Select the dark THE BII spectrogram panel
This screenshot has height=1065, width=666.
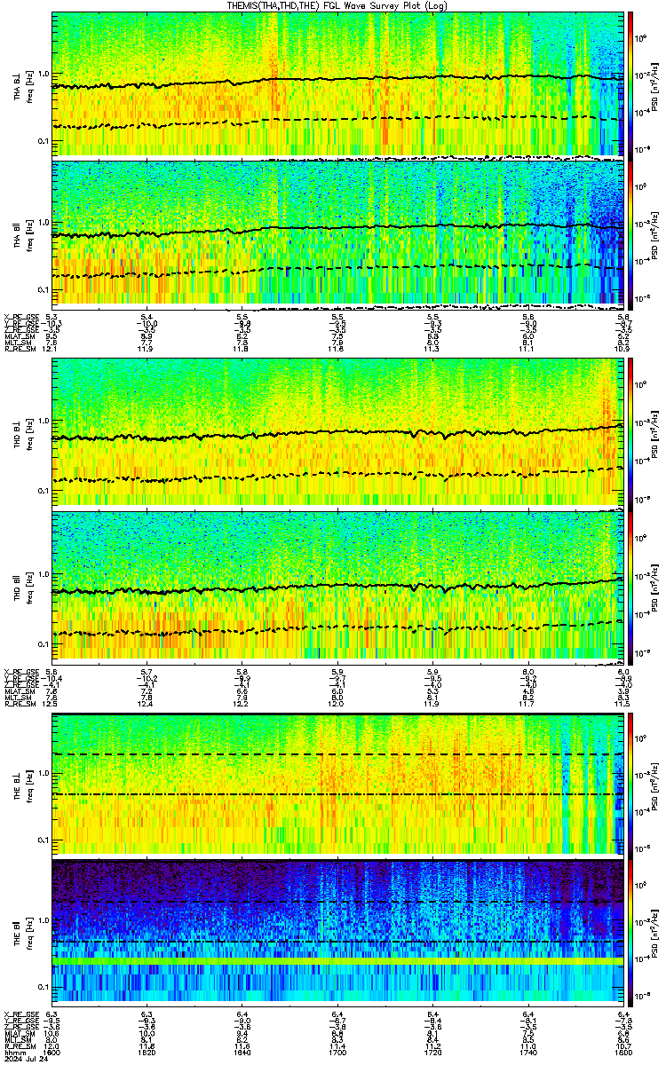click(x=338, y=934)
